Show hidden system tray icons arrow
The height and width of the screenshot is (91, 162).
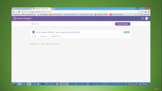click(x=127, y=84)
